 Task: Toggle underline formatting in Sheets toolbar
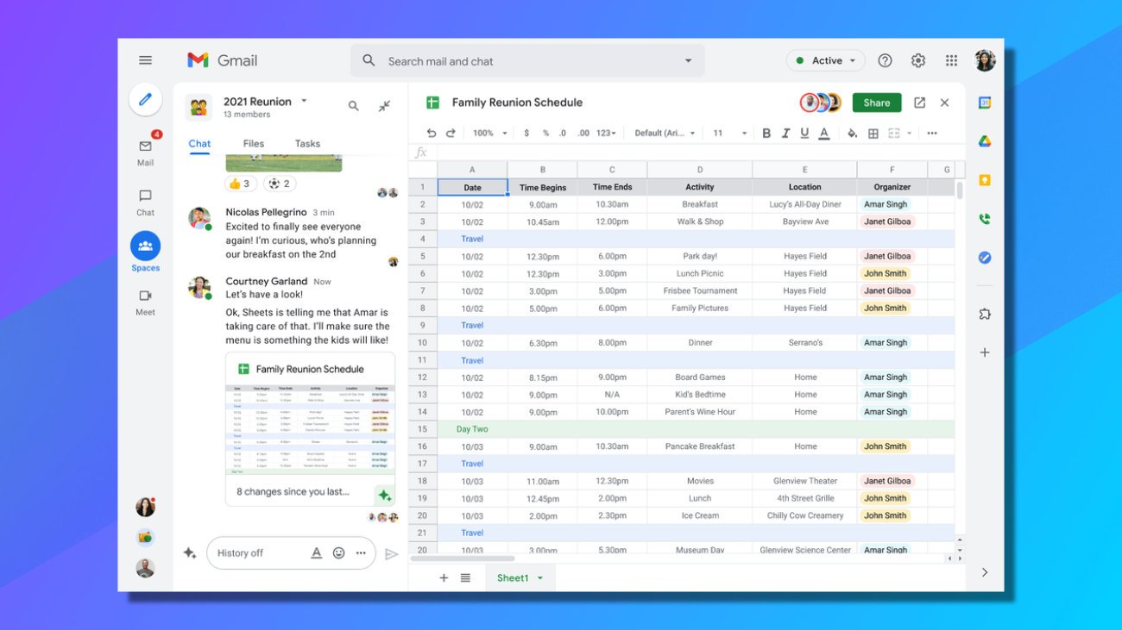(804, 133)
